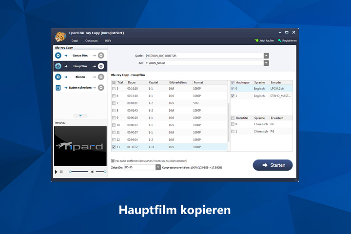Check title 11 checkbox
Image resolution: width=351 pixels, height=234 pixels.
pyautogui.click(x=114, y=132)
